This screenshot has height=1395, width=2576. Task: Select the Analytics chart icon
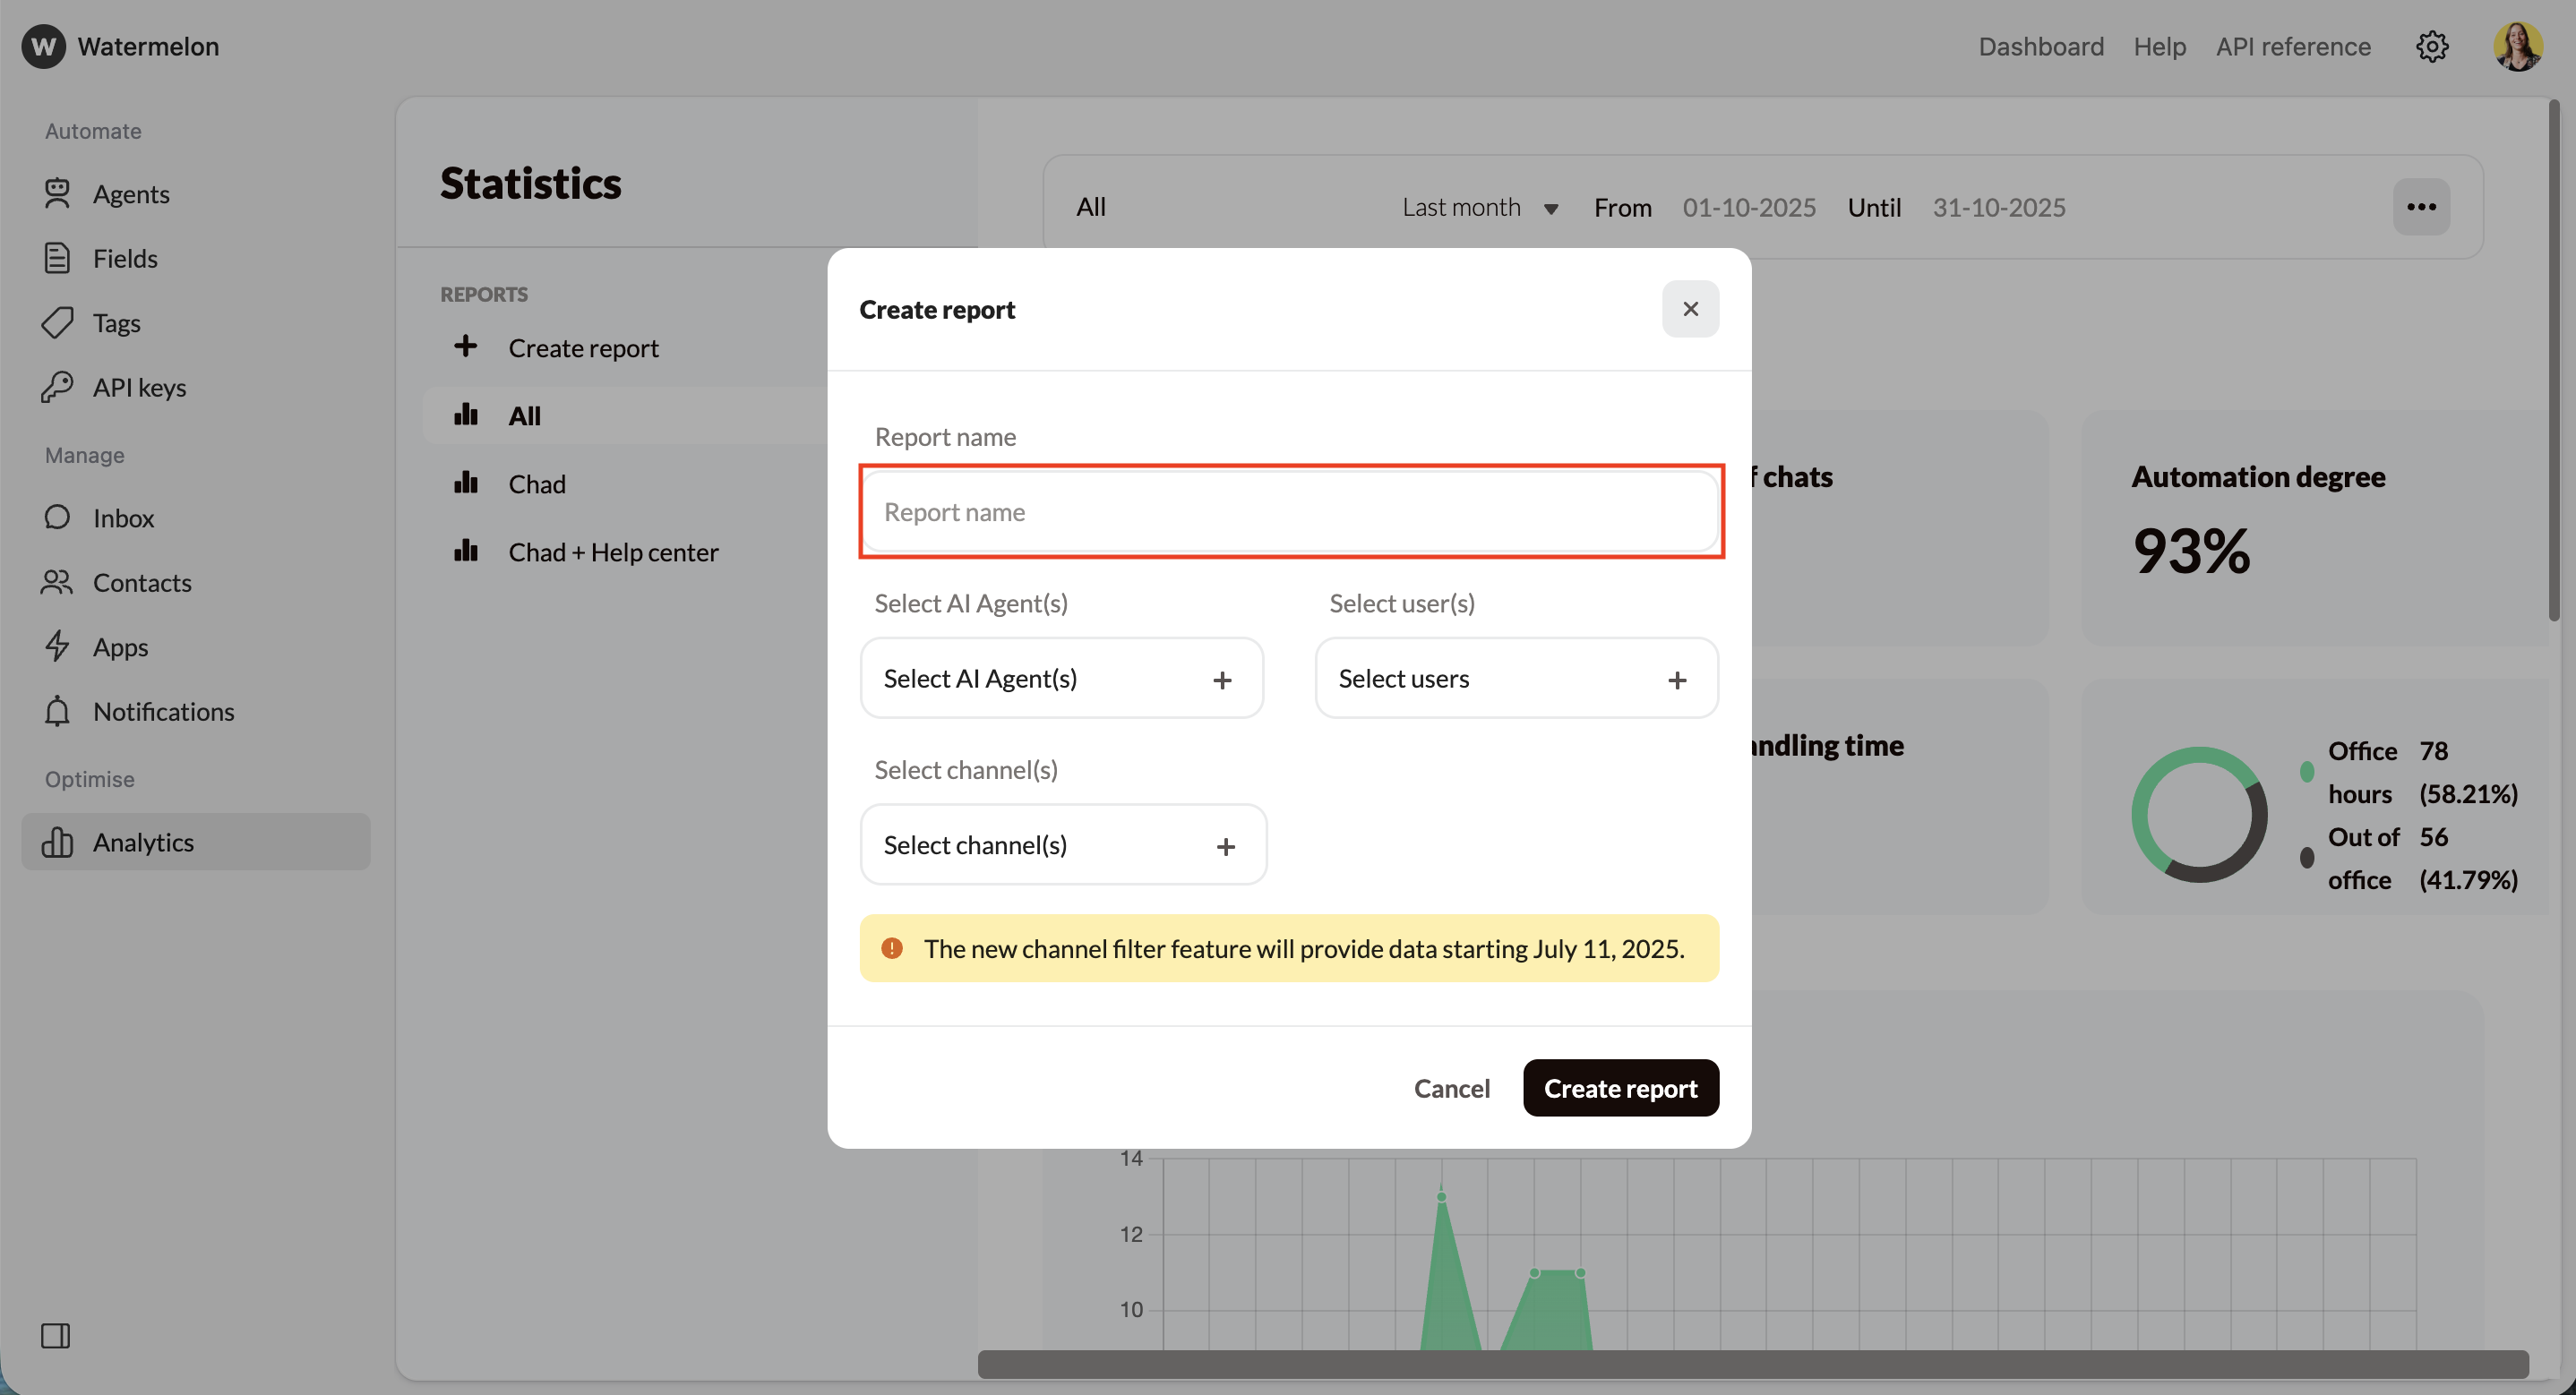pyautogui.click(x=58, y=841)
